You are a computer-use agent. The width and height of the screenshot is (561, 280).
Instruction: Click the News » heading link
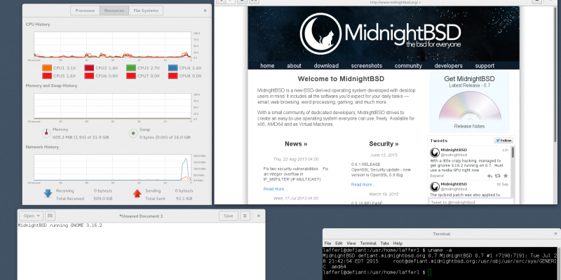point(296,144)
